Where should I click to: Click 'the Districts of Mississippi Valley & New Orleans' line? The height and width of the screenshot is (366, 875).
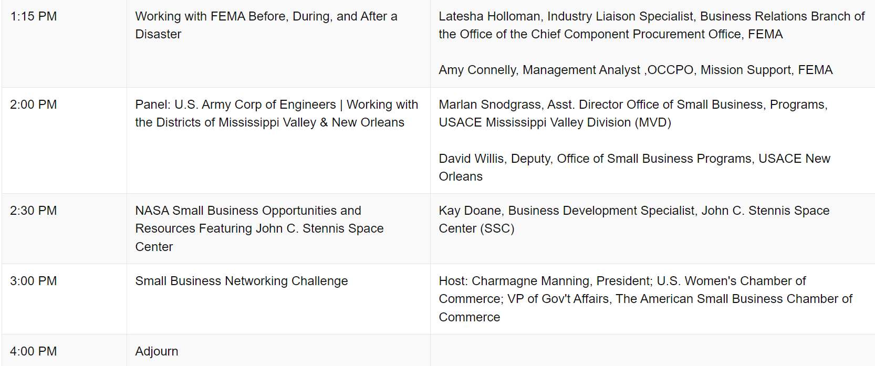coord(270,122)
